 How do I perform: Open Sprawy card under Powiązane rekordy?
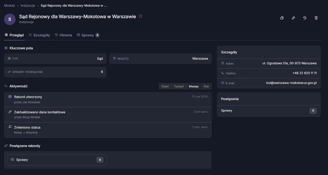[x=57, y=160]
